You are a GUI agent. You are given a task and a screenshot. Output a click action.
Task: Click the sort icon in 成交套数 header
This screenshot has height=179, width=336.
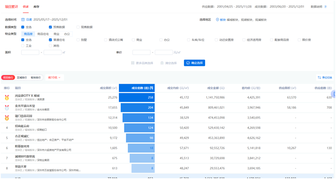pos(152,88)
